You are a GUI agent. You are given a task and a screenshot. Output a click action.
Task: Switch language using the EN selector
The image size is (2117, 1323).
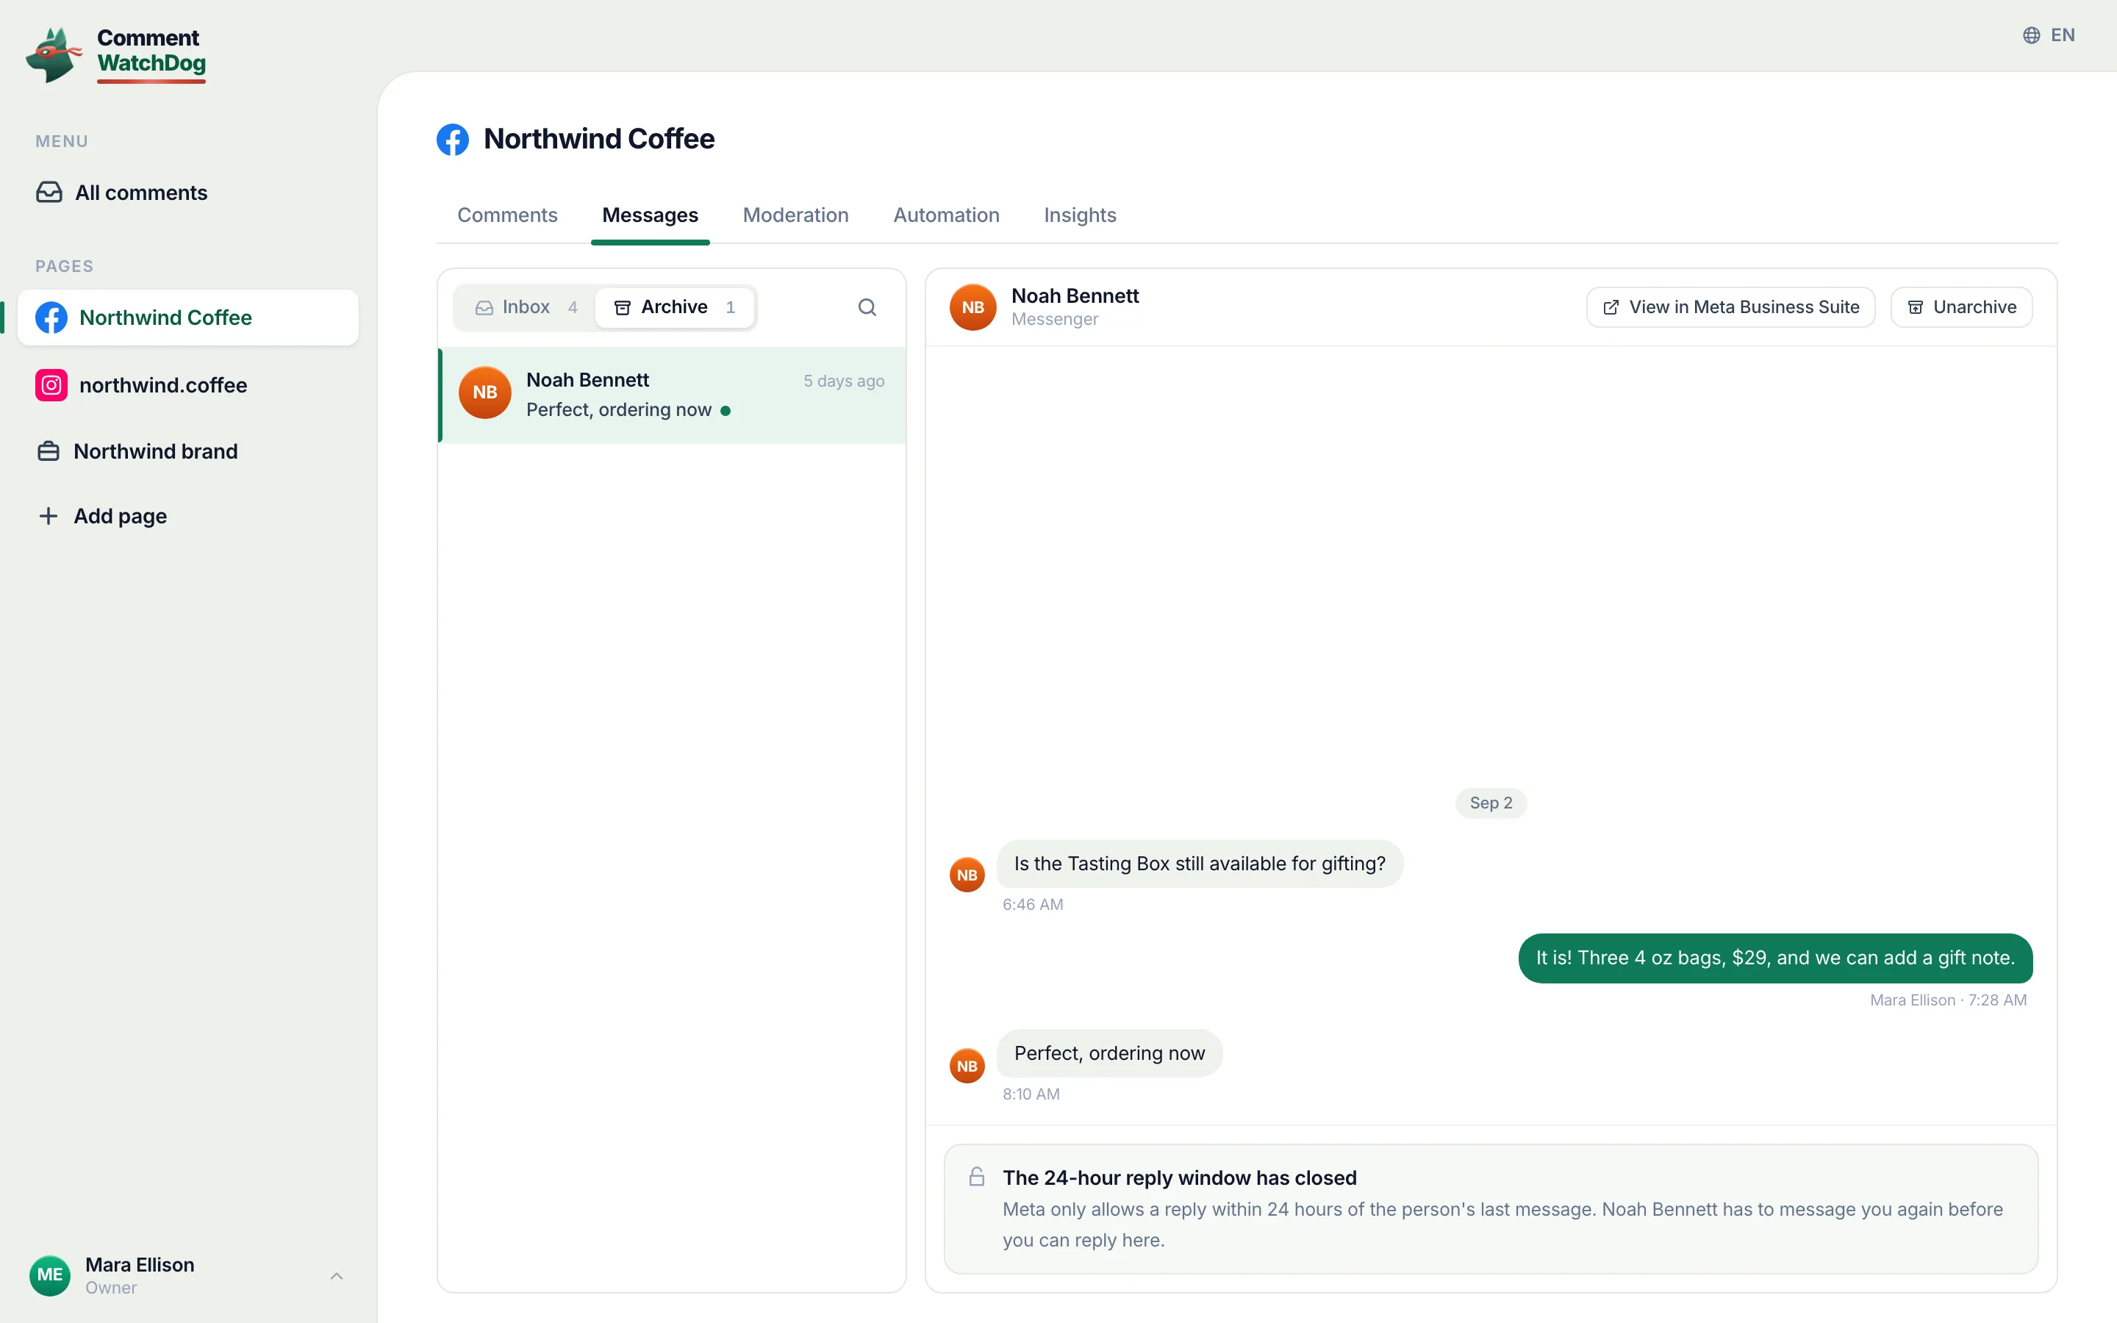[2049, 35]
